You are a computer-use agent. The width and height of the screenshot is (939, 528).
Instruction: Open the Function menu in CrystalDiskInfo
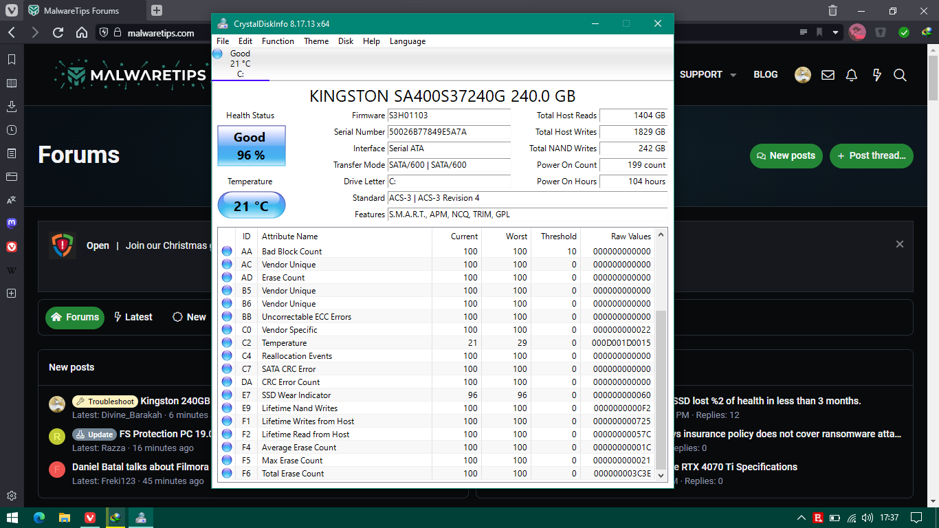[x=278, y=41]
